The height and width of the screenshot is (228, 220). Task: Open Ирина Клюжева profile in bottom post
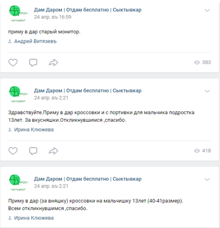point(34,218)
